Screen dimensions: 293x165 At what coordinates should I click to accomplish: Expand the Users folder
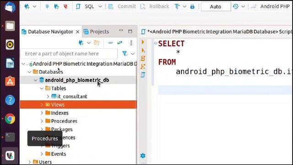click(x=29, y=162)
